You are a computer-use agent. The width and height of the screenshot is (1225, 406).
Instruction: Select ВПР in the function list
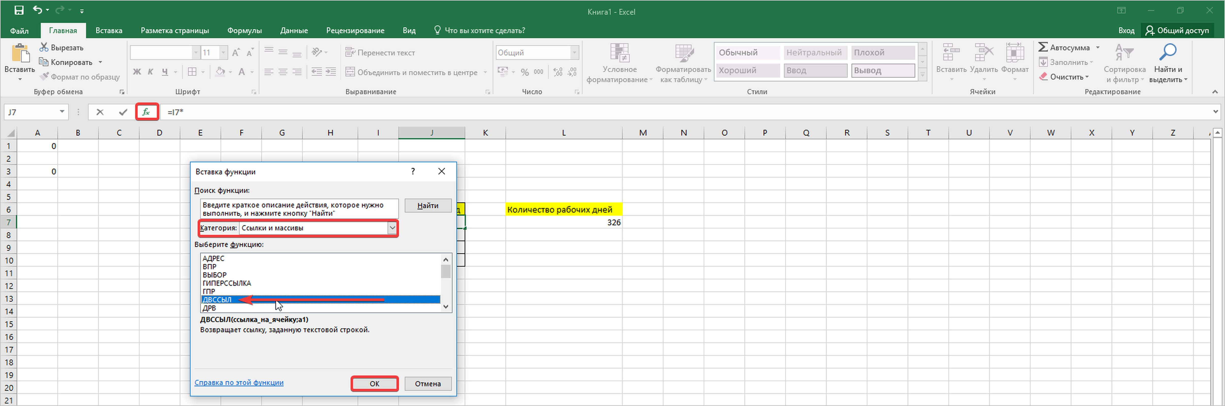209,266
